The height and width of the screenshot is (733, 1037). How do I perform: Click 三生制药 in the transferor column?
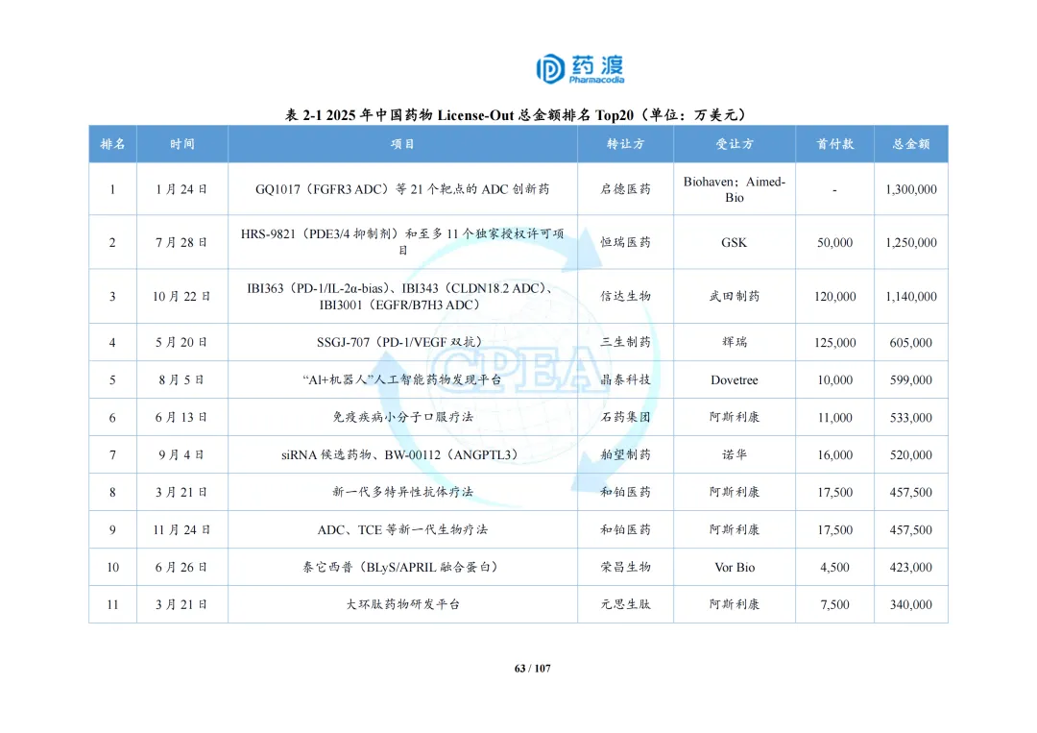pos(626,343)
